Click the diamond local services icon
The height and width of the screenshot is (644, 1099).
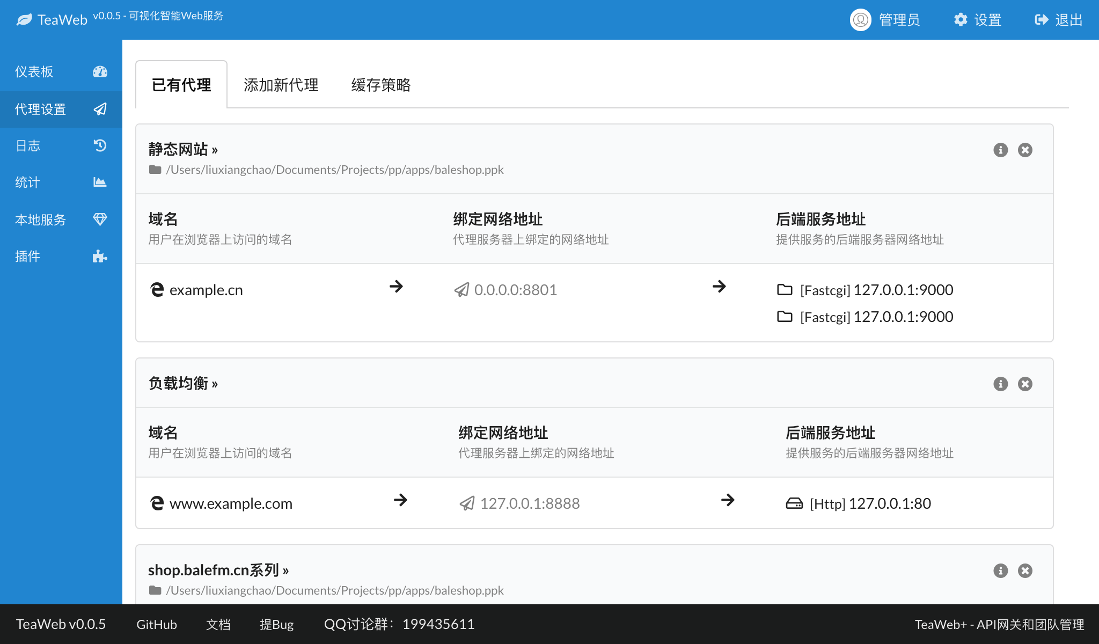(100, 219)
